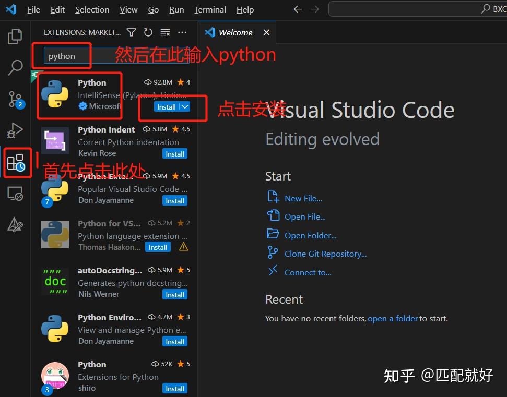Screen dimensions: 507x397
Task: Click the Clone Git Repository link
Action: pos(325,253)
